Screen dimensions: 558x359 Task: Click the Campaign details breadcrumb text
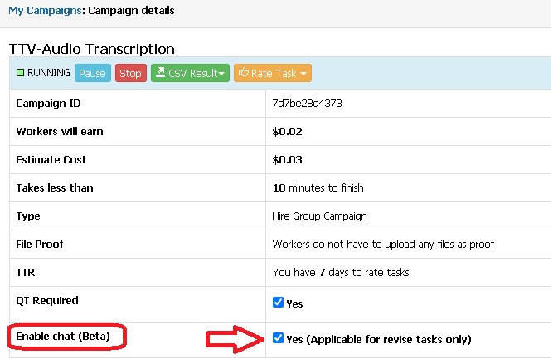coord(131,10)
